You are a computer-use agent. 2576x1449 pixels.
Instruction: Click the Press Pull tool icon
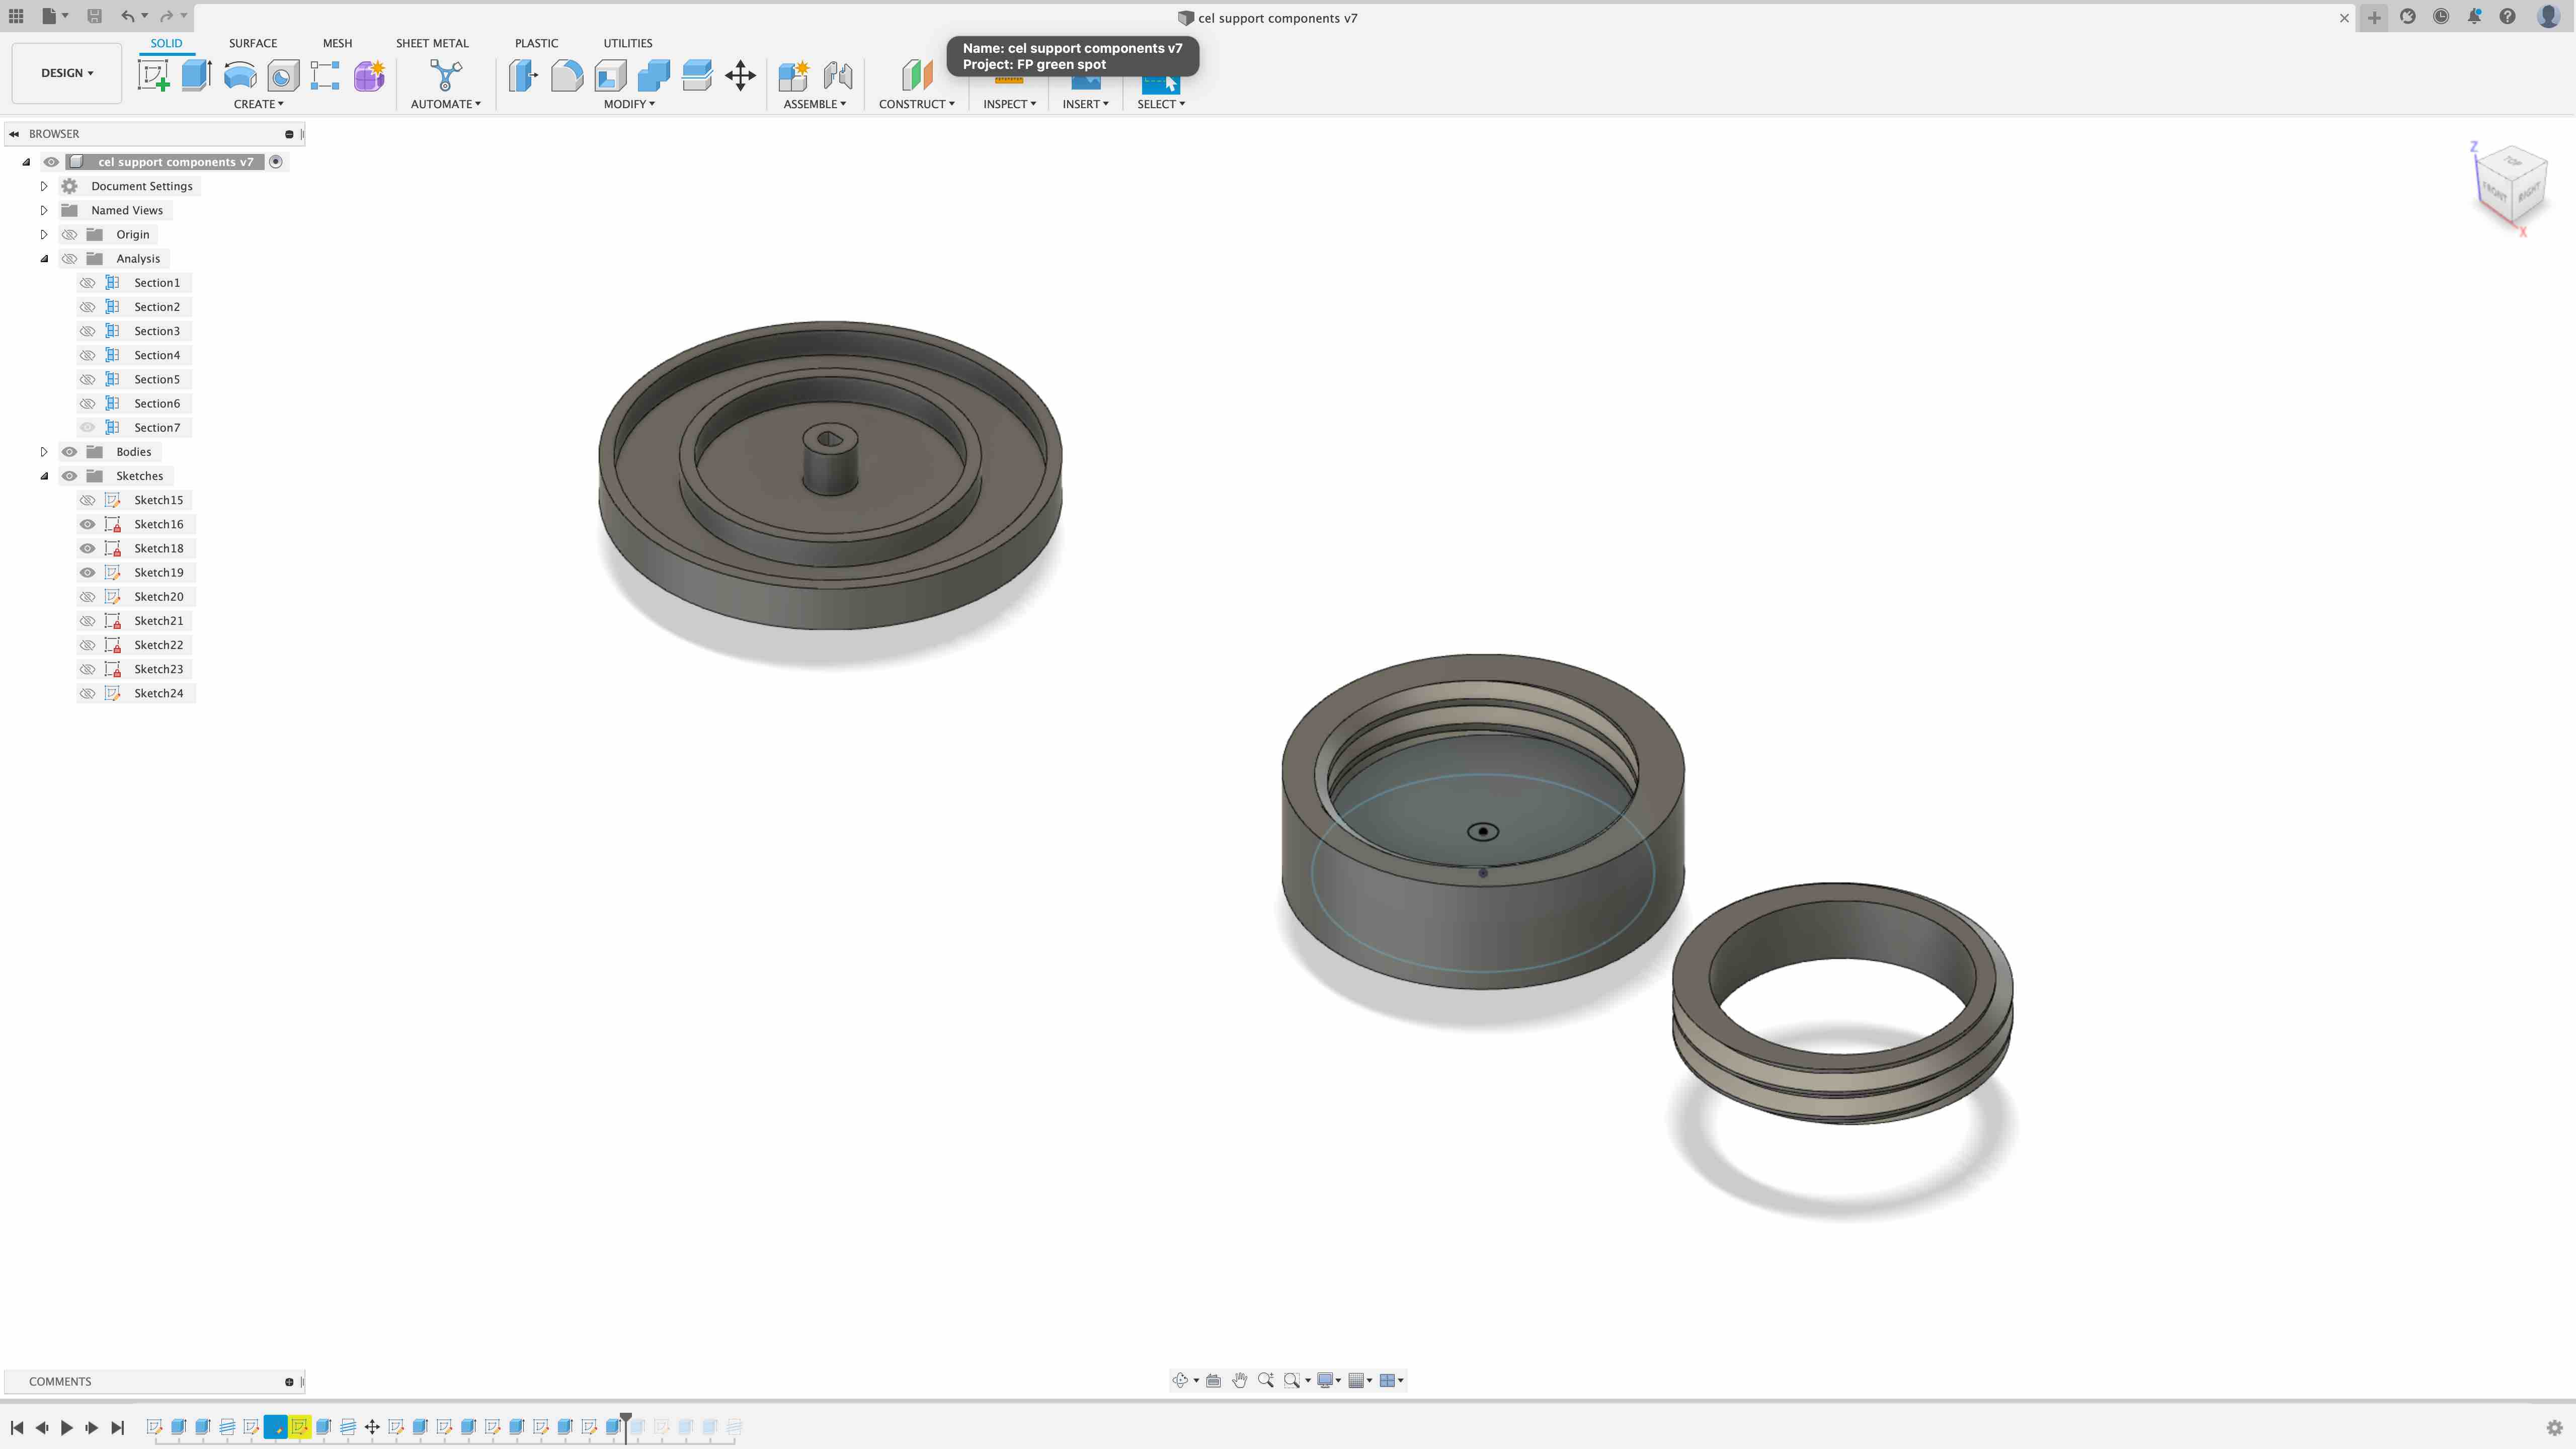click(522, 75)
